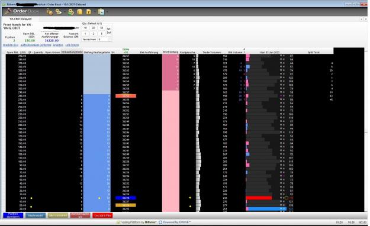Screen dimensions: 370x226
Task: Set quantity with the 5 button
Action: 102,34
